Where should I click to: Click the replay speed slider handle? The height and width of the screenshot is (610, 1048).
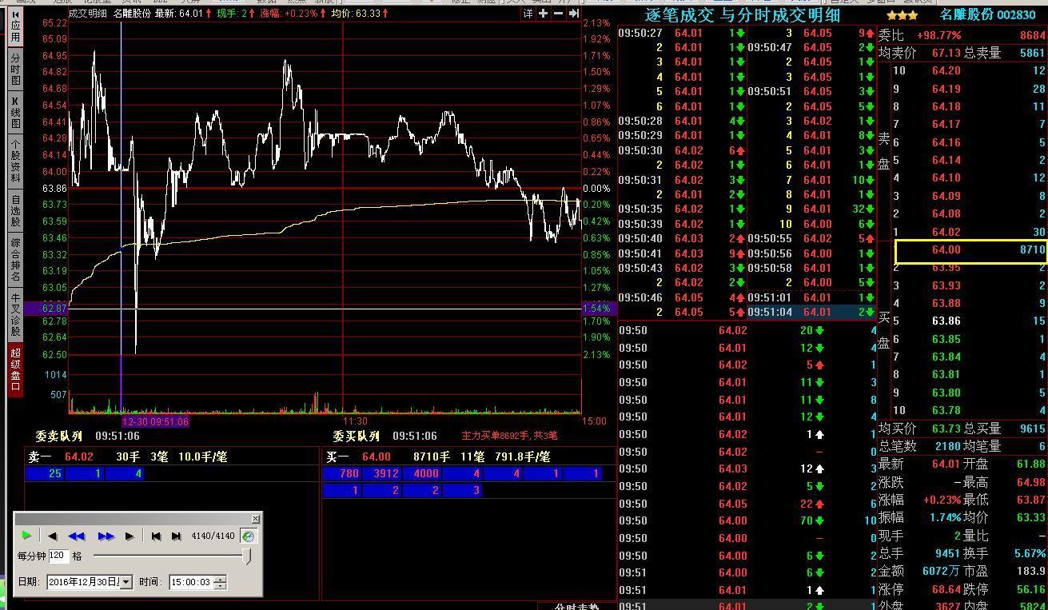tap(247, 556)
